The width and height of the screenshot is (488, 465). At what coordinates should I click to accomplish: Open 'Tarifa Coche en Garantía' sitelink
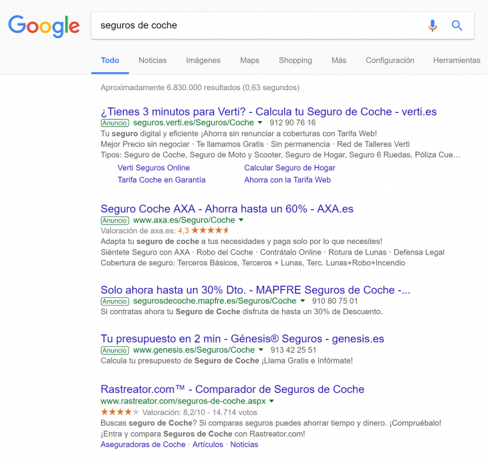click(x=162, y=180)
